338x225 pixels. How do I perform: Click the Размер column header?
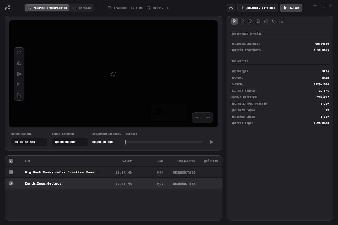pos(126,161)
